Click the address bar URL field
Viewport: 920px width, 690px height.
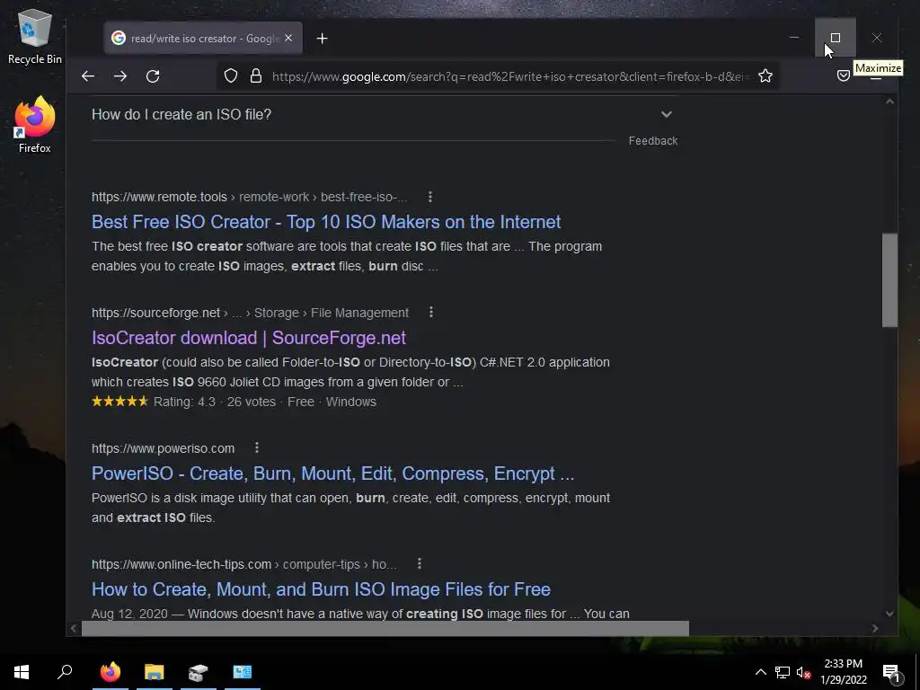[x=509, y=76]
